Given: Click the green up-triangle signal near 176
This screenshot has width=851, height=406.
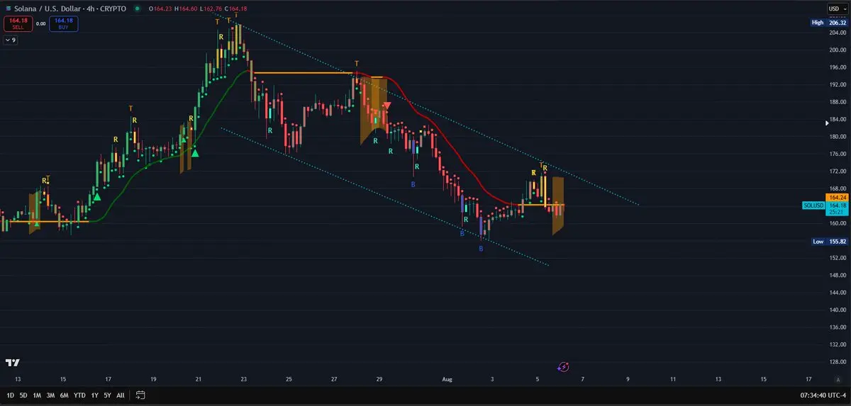Looking at the screenshot, I should [195, 152].
